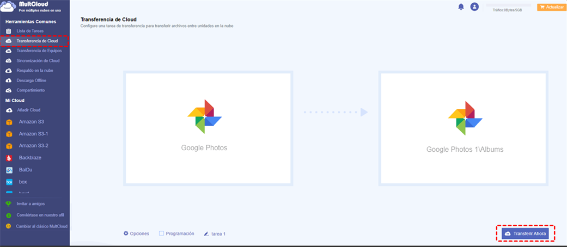
Task: Click the pencil icon beside tarea 1
Action: (206, 233)
